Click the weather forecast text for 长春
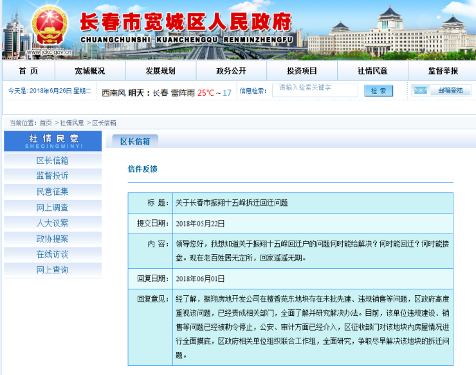476x375 pixels. pos(167,93)
